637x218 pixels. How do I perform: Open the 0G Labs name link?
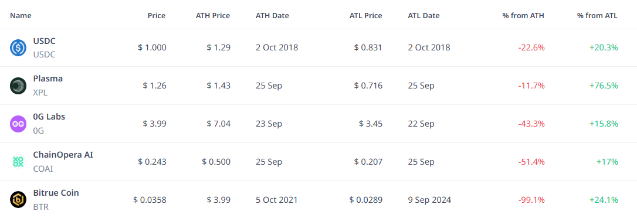49,117
